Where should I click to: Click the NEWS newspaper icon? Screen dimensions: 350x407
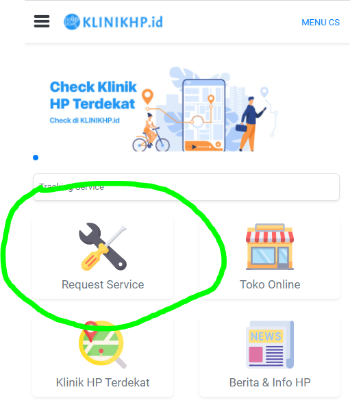(270, 345)
